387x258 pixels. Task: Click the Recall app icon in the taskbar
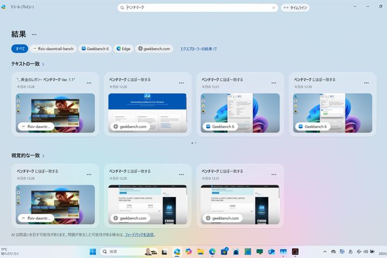tap(177, 252)
